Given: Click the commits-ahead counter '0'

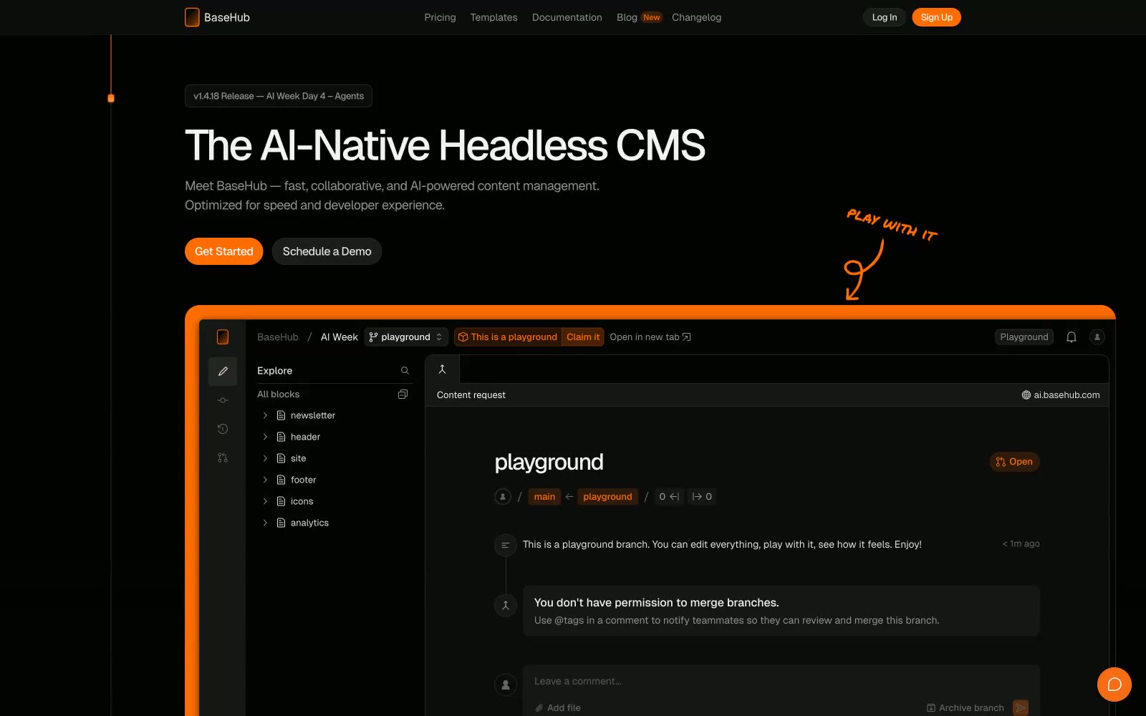Looking at the screenshot, I should coord(702,497).
